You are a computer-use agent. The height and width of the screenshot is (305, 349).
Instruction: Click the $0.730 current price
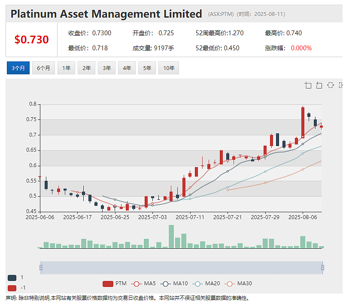pyautogui.click(x=32, y=40)
